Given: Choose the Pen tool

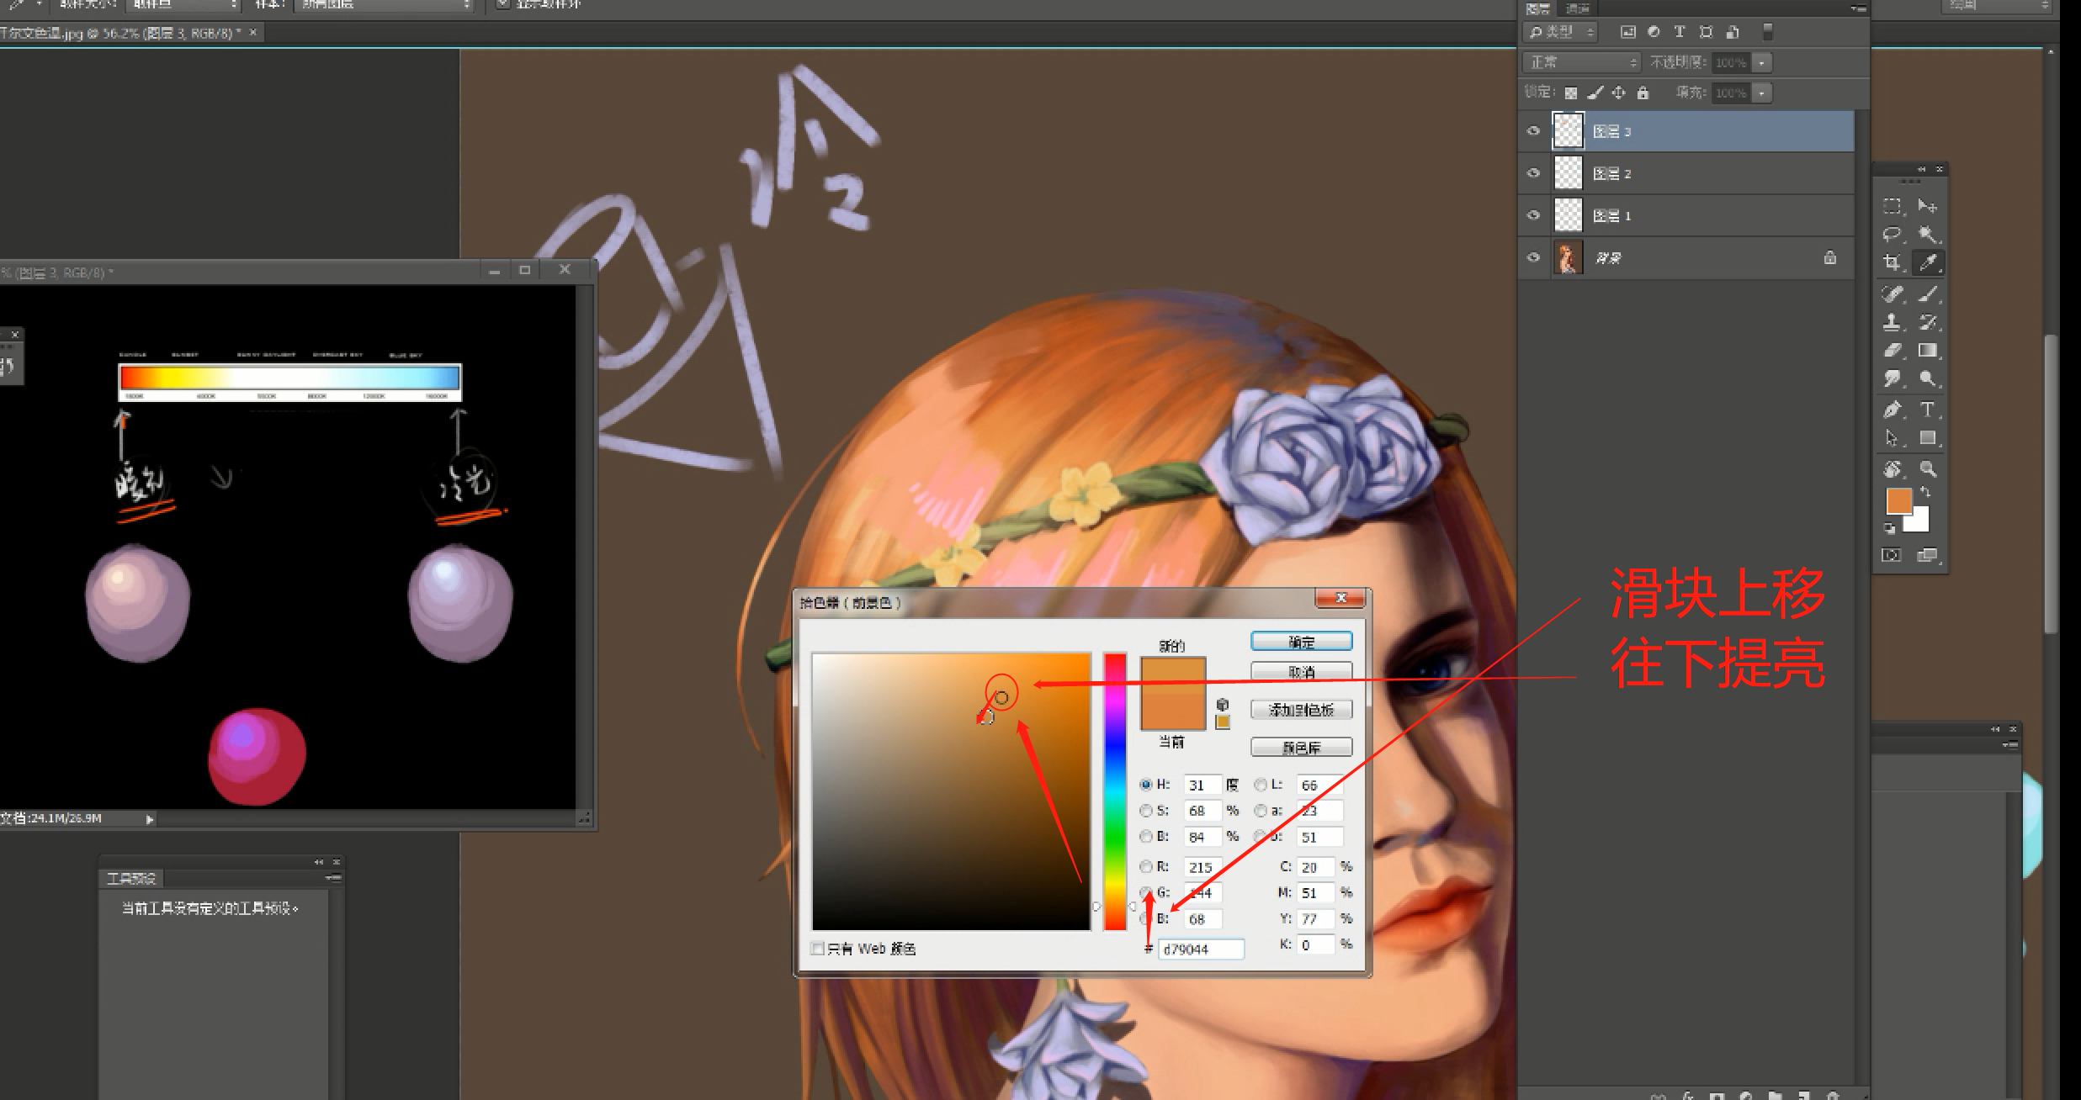Looking at the screenshot, I should [x=1893, y=410].
